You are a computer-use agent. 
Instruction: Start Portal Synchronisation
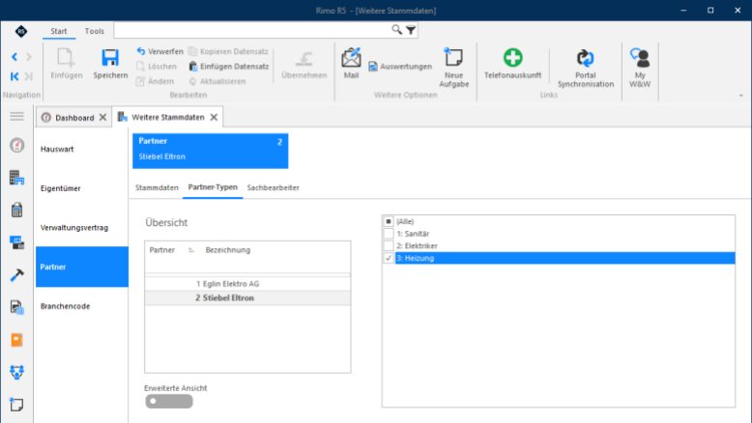[586, 68]
